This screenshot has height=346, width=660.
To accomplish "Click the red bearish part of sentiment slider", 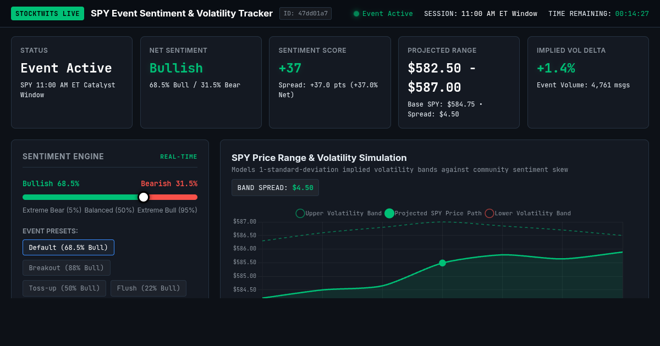I will pos(173,197).
